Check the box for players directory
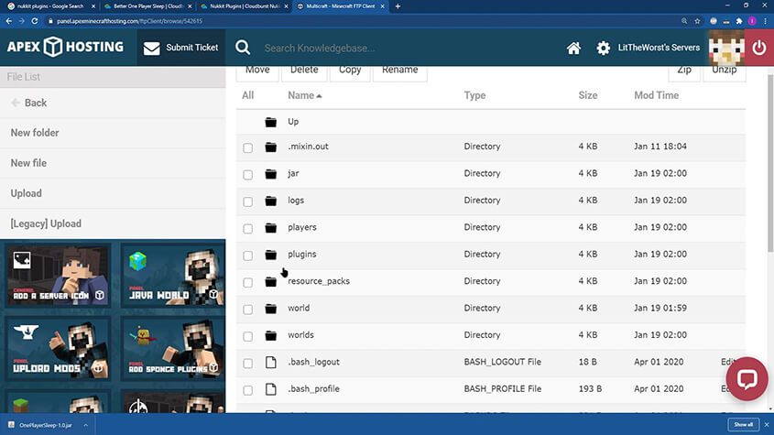 248,228
